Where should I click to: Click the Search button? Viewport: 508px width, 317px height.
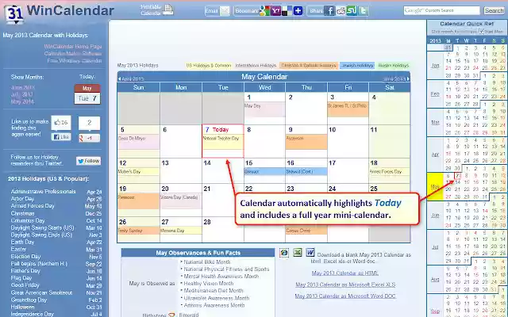click(494, 10)
